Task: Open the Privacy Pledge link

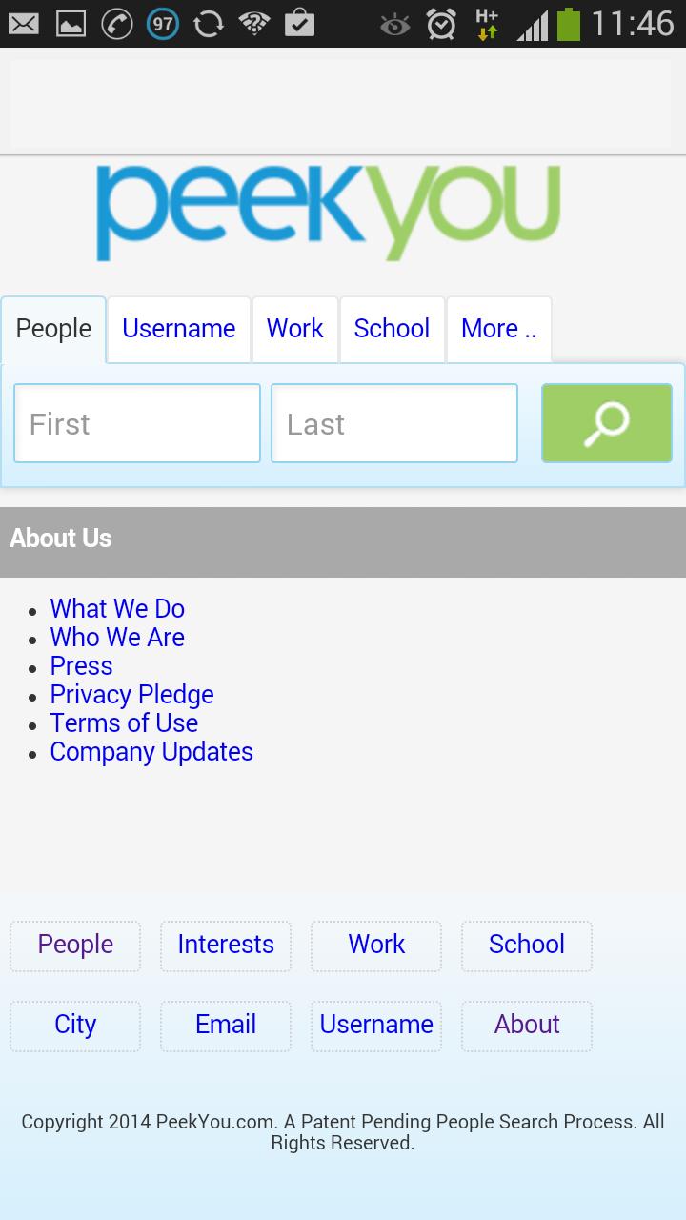Action: click(x=131, y=694)
